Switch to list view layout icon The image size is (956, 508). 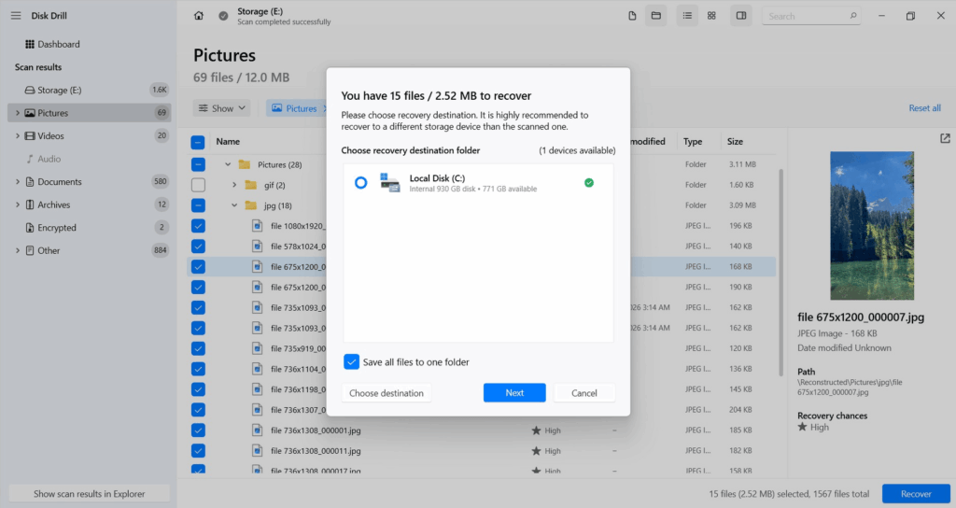pyautogui.click(x=687, y=16)
